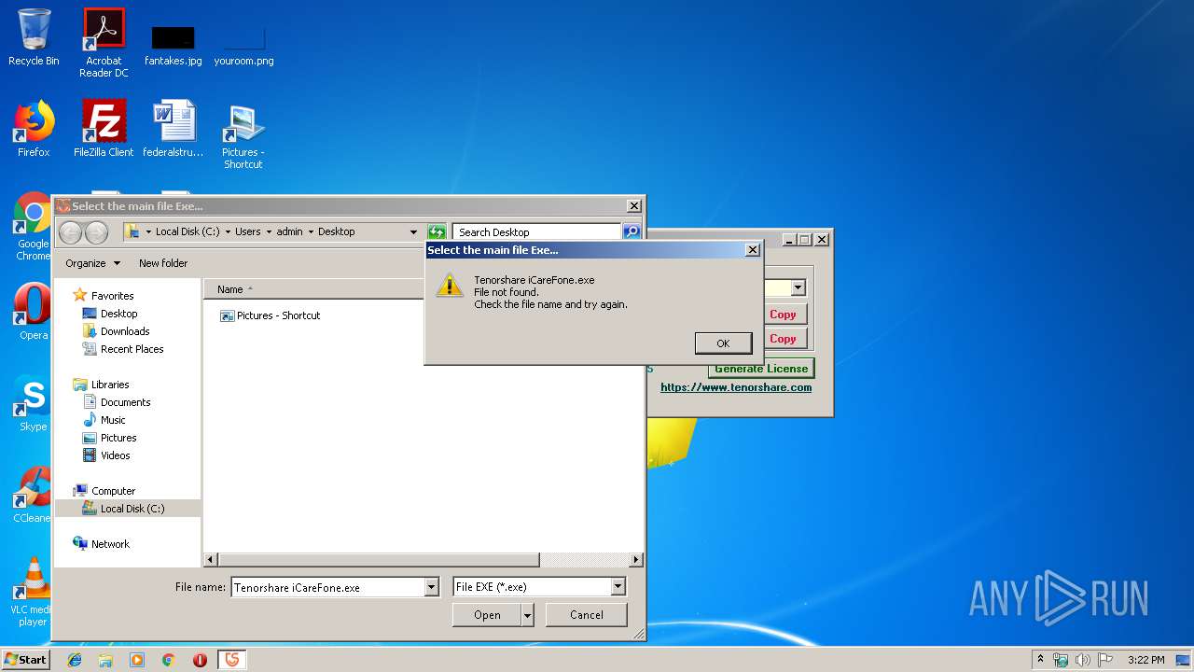
Task: Open the media player taskbar icon
Action: (137, 660)
